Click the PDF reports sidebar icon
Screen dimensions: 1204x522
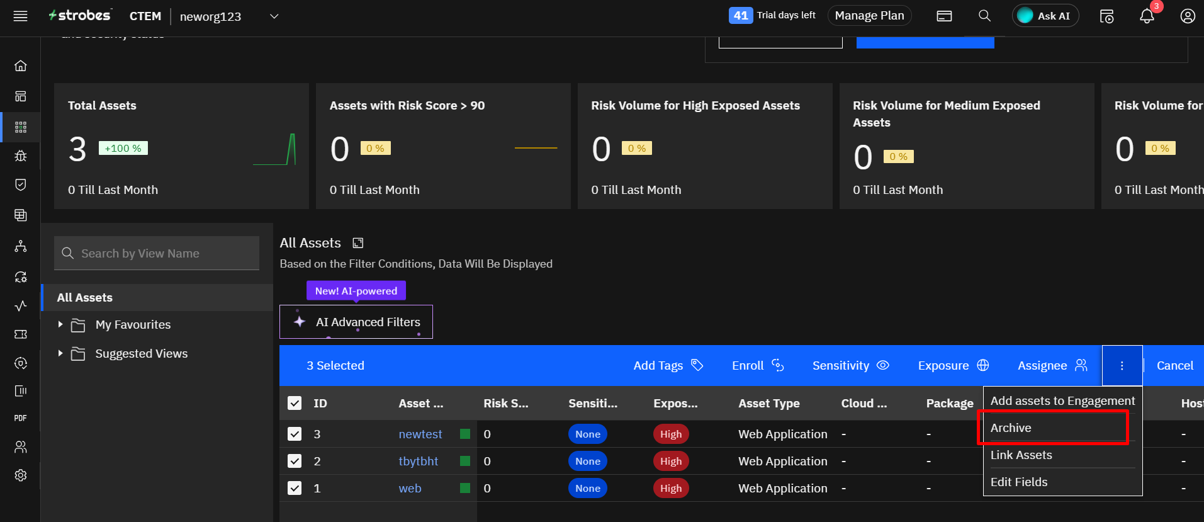click(21, 418)
